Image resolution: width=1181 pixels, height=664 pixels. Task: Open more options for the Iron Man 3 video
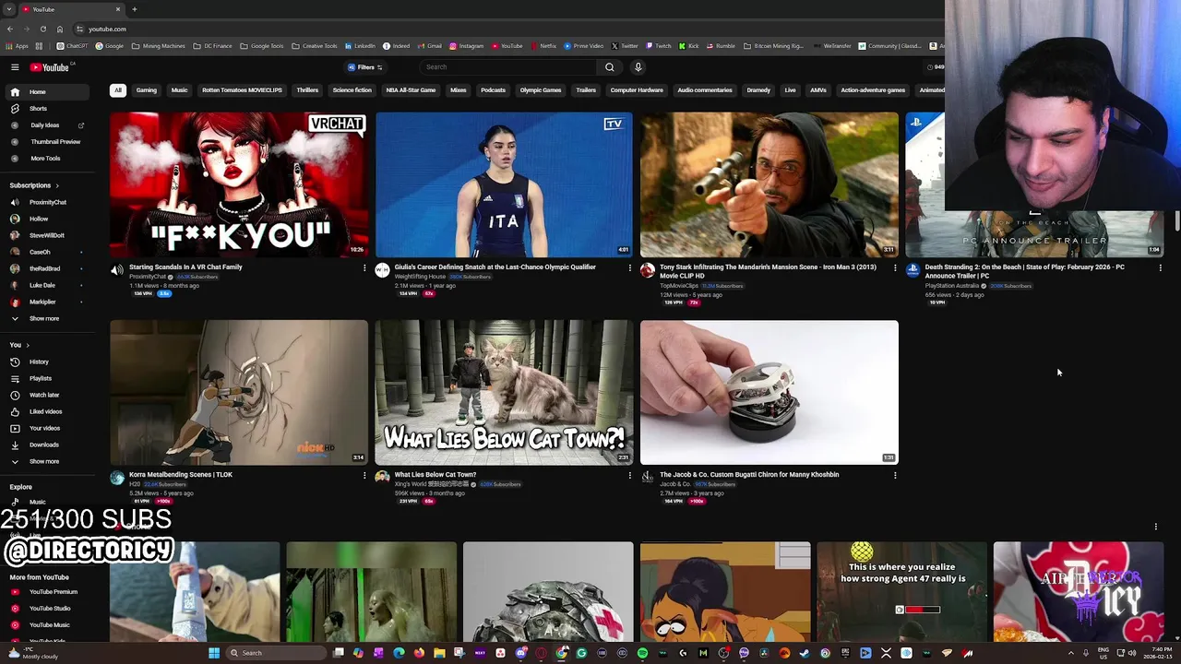[x=895, y=268]
